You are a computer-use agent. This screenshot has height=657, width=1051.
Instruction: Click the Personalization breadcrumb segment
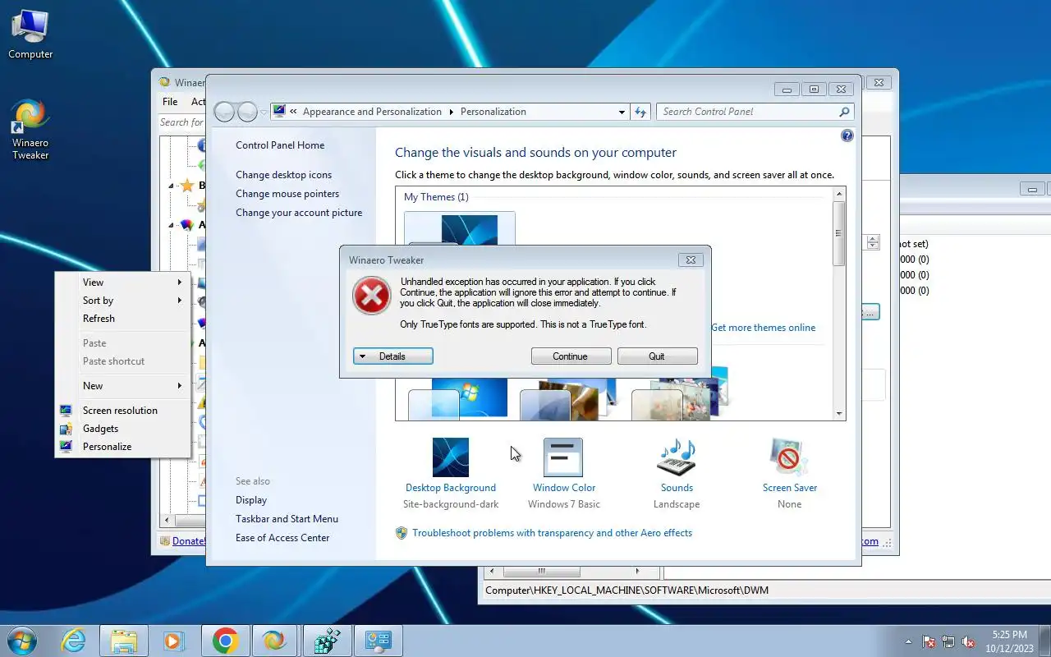pyautogui.click(x=493, y=112)
